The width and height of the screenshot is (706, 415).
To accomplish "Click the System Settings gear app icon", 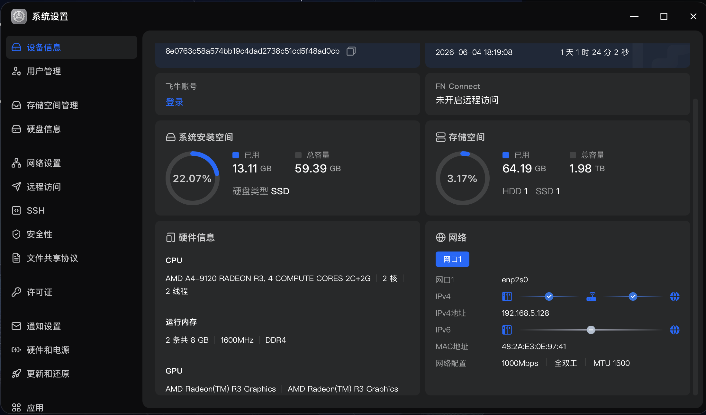I will pos(19,16).
